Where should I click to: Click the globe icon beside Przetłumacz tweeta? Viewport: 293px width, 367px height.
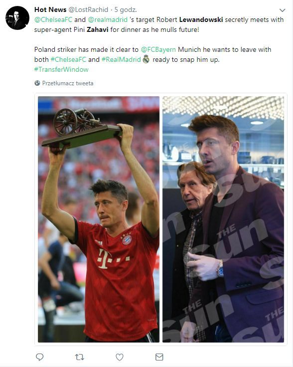pos(37,83)
